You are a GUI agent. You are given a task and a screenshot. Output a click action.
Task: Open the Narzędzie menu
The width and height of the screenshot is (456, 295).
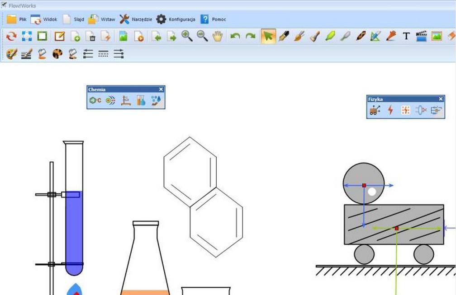(136, 19)
